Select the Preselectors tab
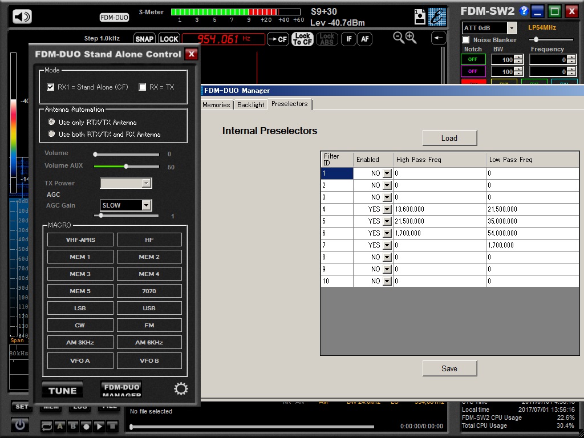The height and width of the screenshot is (438, 584). [289, 104]
